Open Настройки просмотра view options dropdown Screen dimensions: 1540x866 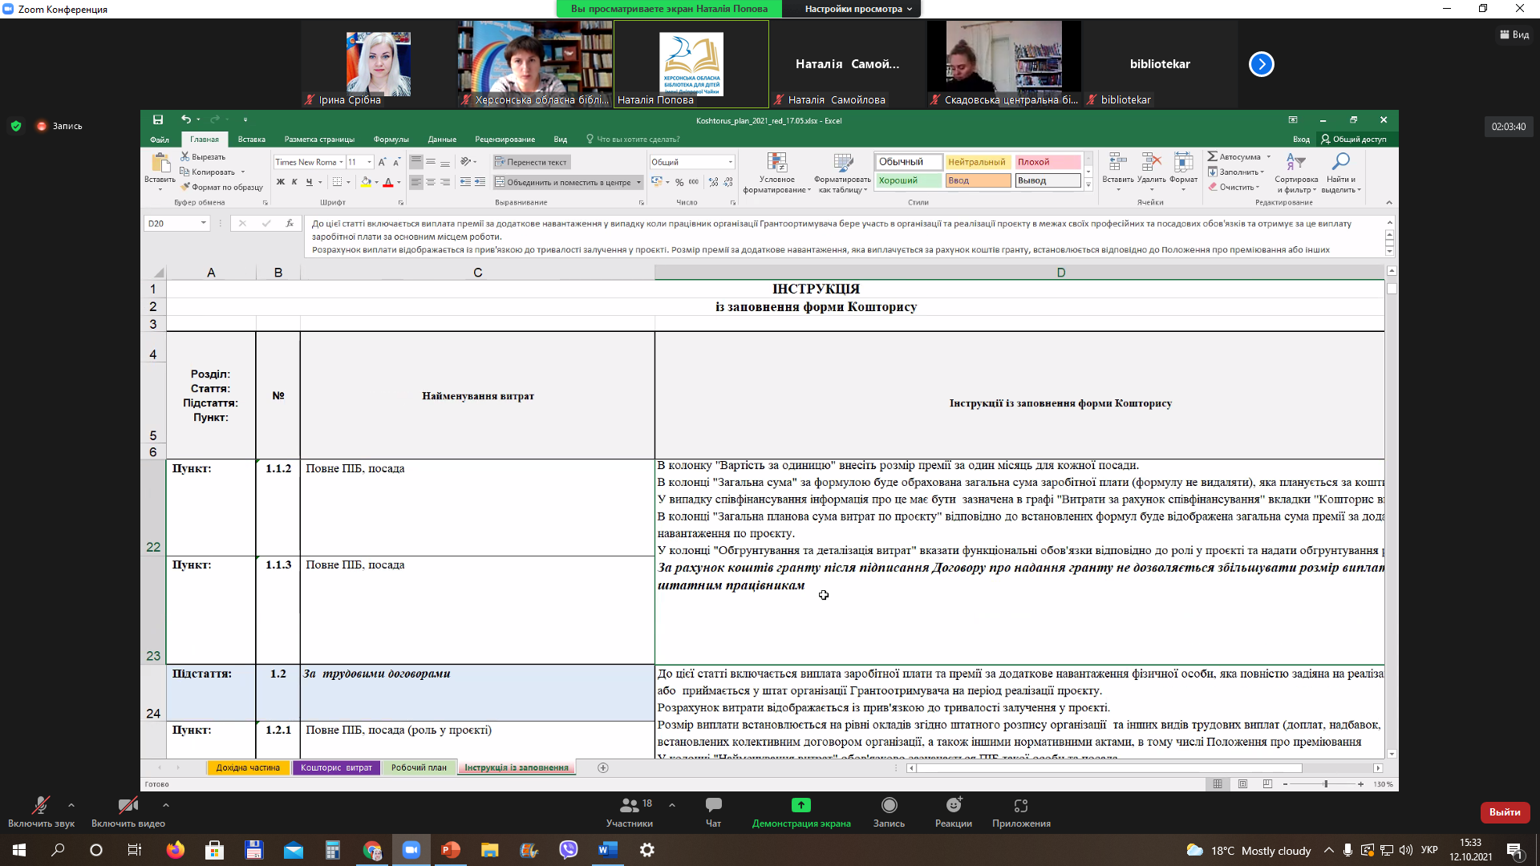(859, 9)
